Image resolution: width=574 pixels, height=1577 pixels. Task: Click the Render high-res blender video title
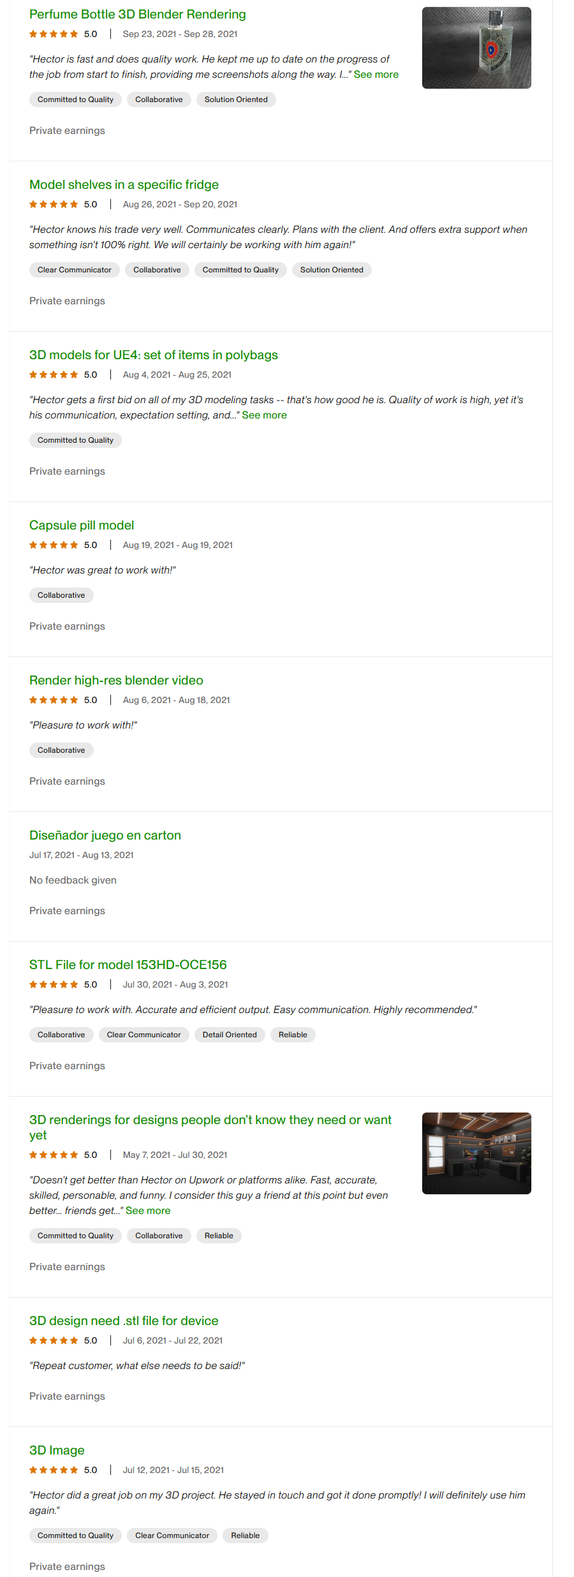[x=116, y=681]
